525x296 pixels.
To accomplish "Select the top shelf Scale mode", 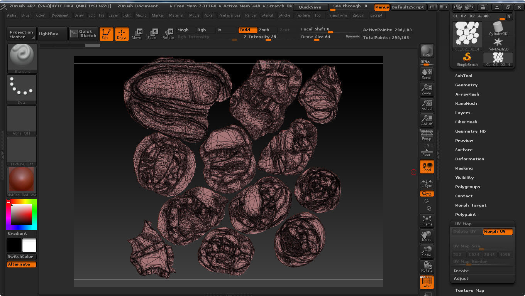I will (x=152, y=34).
